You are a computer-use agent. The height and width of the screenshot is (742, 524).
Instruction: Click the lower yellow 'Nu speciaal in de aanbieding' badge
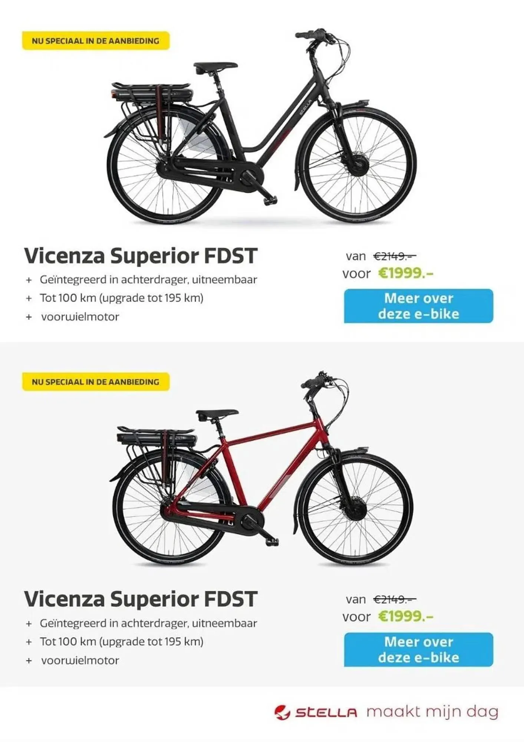coord(96,382)
